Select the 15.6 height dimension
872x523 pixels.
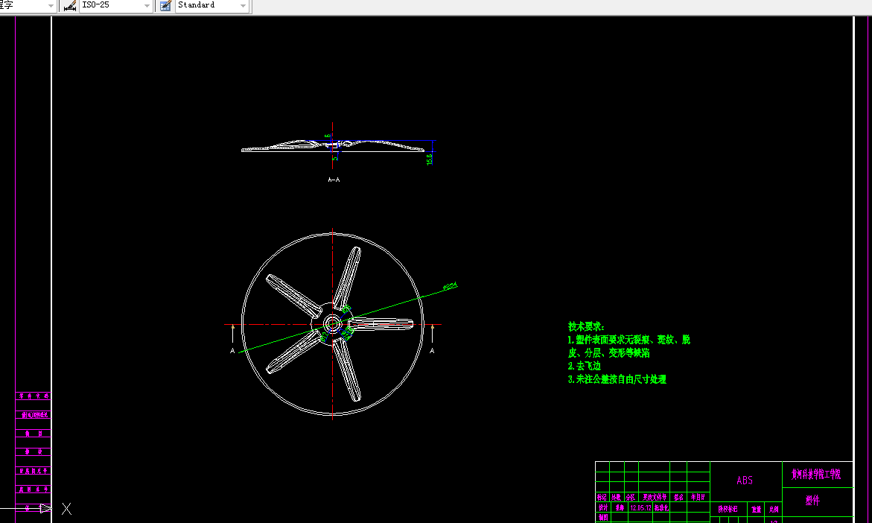point(430,159)
